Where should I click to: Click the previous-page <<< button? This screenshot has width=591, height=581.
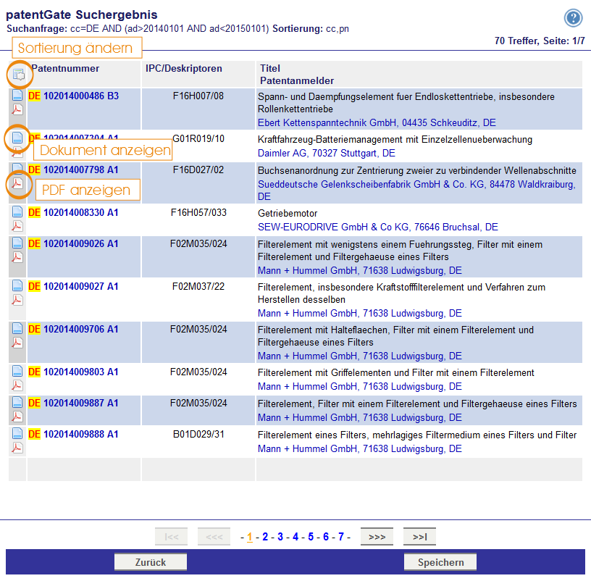pos(214,537)
